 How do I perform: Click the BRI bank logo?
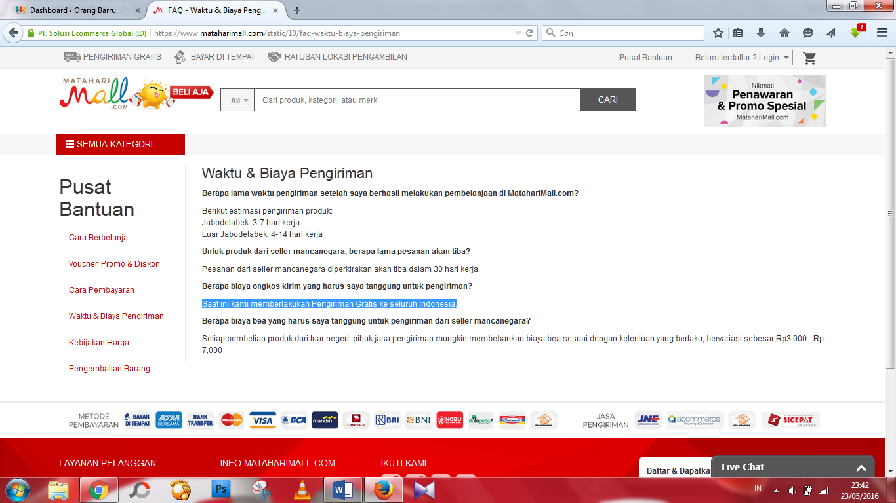(387, 420)
